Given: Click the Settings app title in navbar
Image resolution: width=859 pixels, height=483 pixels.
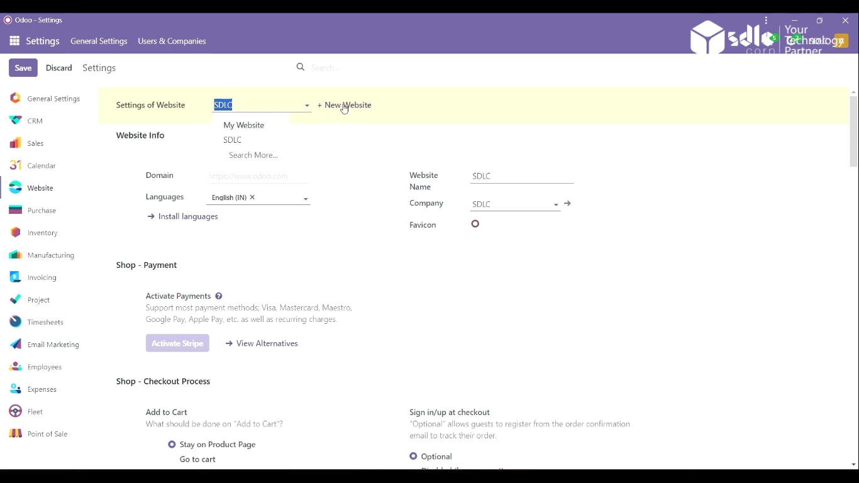Looking at the screenshot, I should click(43, 41).
